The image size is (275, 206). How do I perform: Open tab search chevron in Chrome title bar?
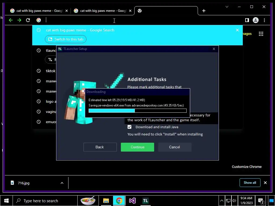(227, 7)
